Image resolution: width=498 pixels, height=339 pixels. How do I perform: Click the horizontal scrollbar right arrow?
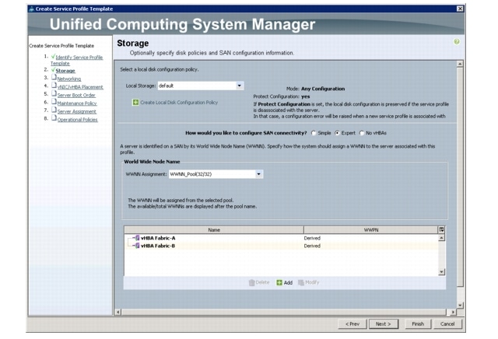pos(453,312)
